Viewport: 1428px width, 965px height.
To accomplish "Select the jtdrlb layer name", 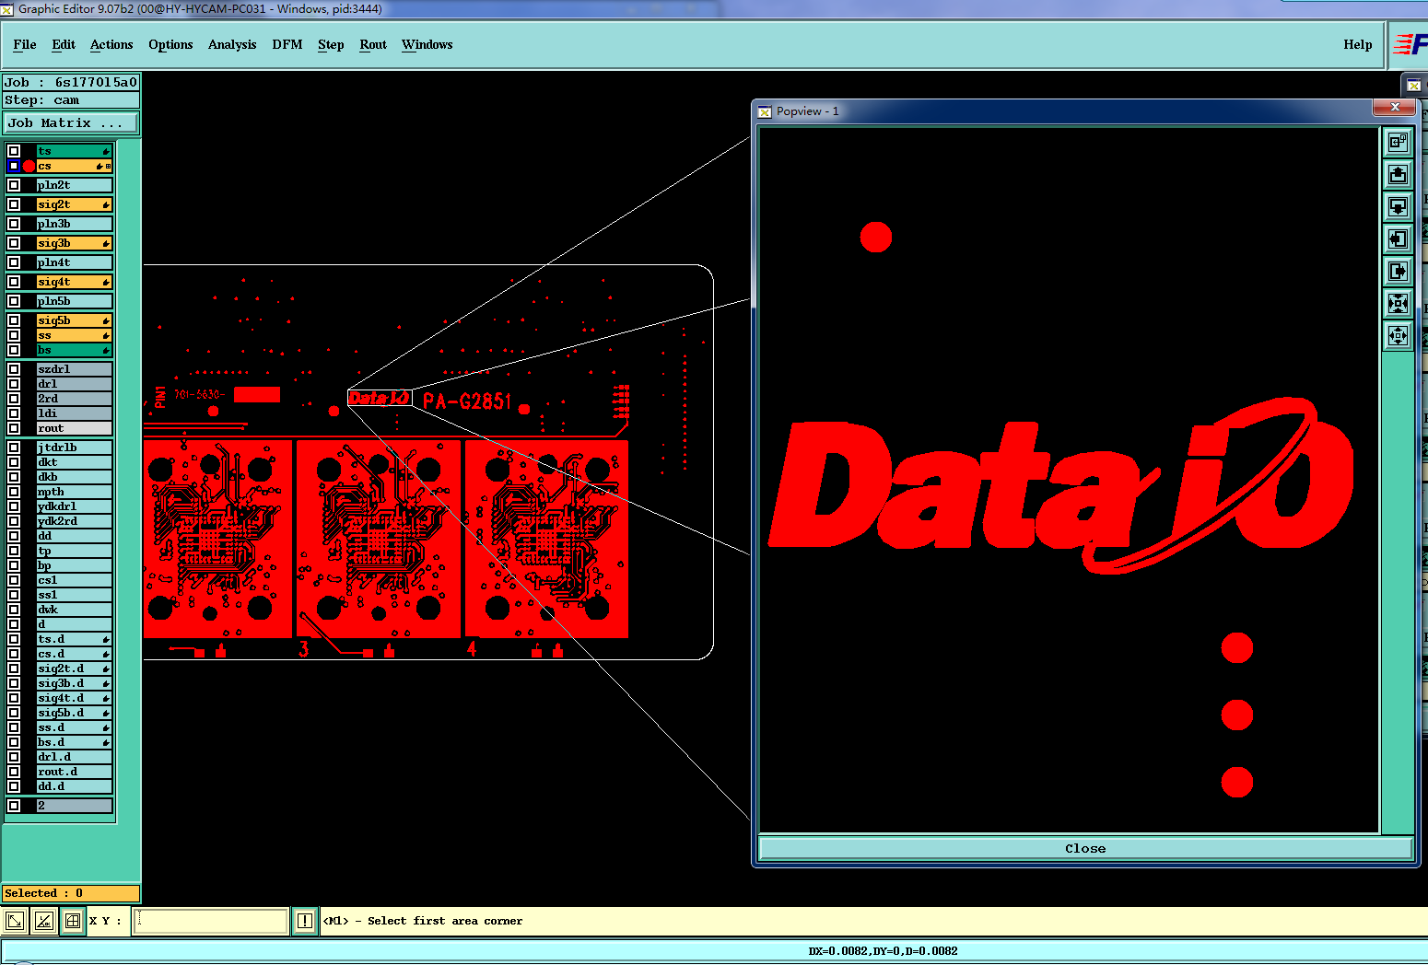I will tap(74, 448).
